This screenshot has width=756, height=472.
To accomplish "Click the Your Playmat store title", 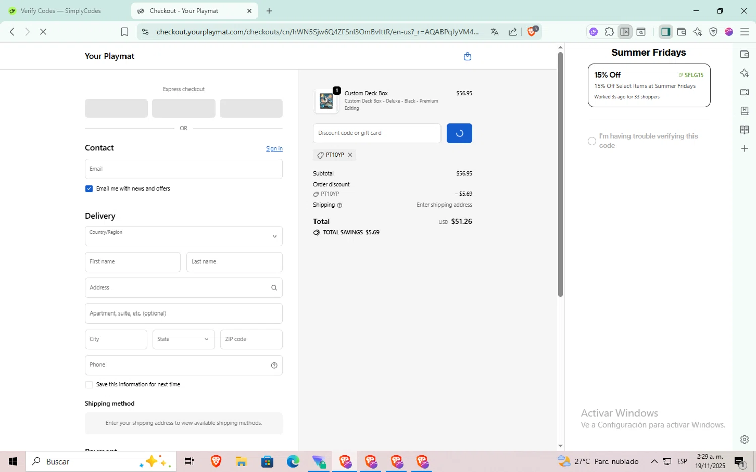I will point(109,56).
